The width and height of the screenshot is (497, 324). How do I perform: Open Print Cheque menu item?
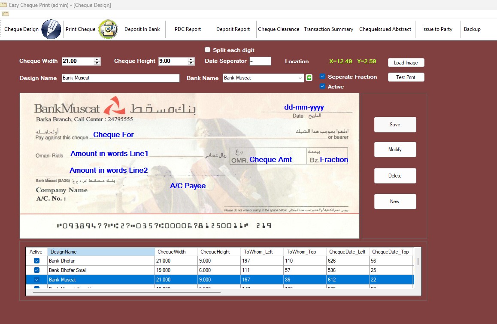[x=81, y=29]
